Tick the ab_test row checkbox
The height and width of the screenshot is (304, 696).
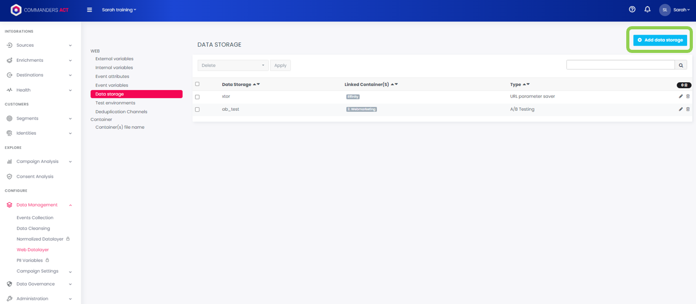[197, 110]
